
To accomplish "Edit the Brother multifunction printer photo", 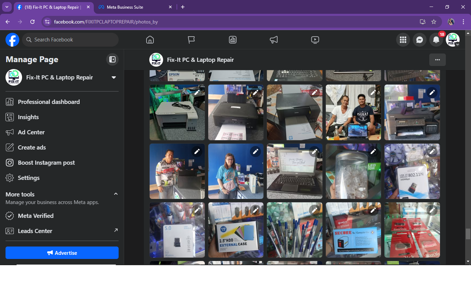I will 432,93.
